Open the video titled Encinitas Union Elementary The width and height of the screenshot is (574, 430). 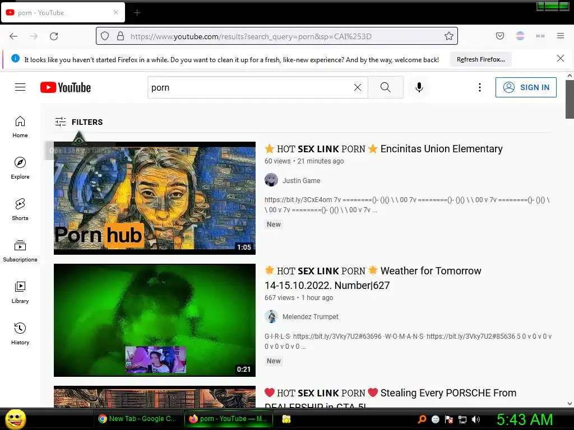pos(383,149)
